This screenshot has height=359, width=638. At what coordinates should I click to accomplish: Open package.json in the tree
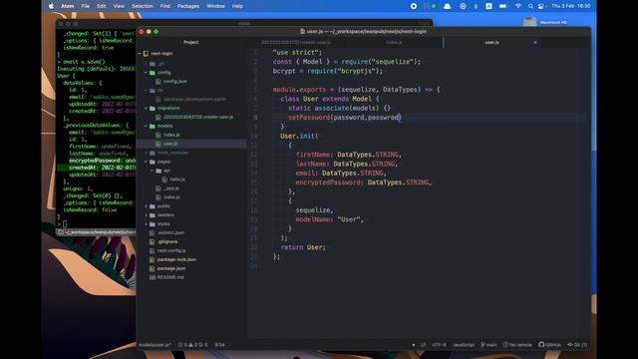171,268
